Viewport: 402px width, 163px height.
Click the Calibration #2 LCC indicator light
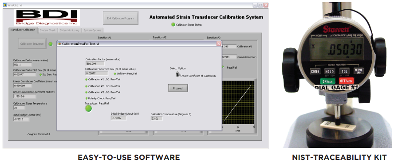pos(87,86)
